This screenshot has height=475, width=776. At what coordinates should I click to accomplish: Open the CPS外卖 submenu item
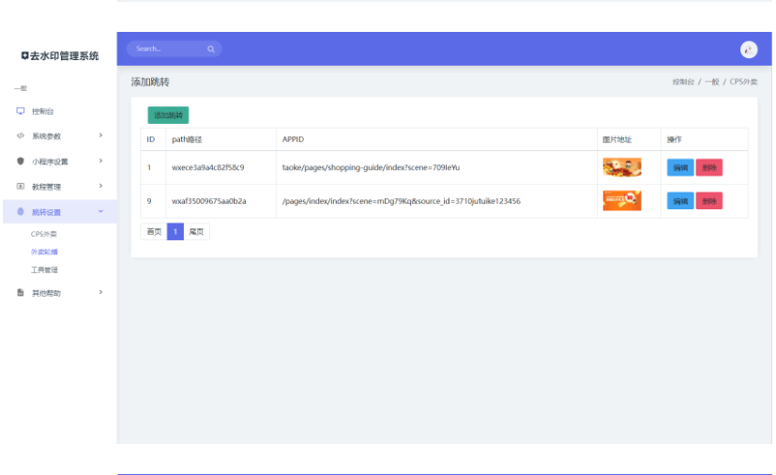click(x=44, y=234)
